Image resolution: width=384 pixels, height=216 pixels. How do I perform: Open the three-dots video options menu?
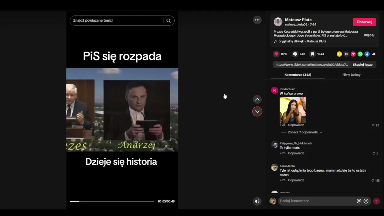point(257,20)
